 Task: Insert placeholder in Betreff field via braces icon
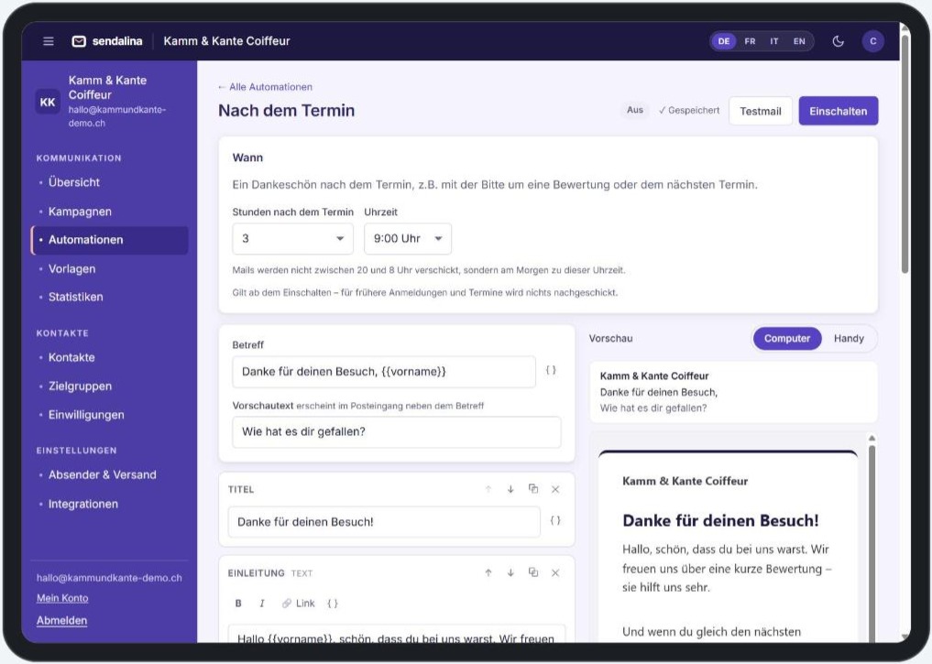click(x=551, y=371)
